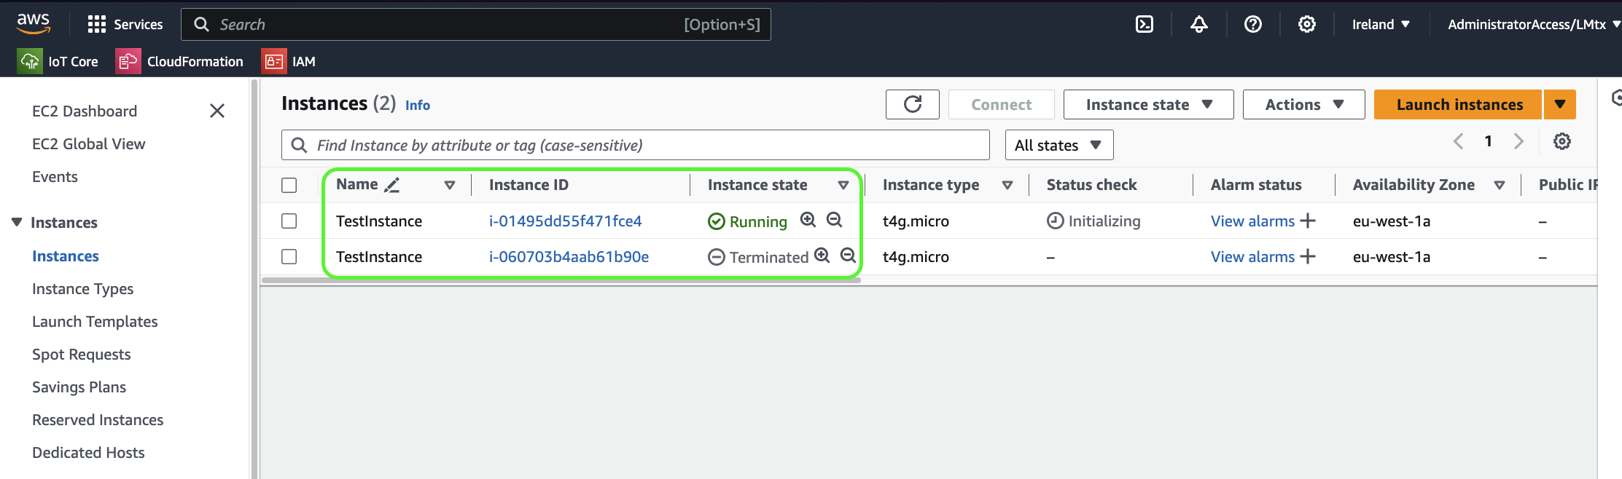Image resolution: width=1622 pixels, height=479 pixels.
Task: View alarms for the running instance
Action: (1252, 221)
